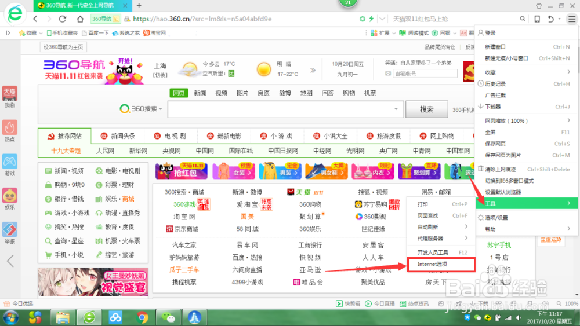The image size is (580, 326).
Task: Click the browser forward arrow
Action: [x=49, y=19]
